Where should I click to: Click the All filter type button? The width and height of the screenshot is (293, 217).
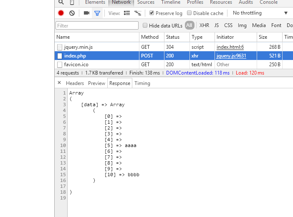(189, 25)
